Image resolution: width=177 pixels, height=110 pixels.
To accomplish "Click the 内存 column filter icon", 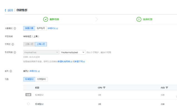I will coord(167,88).
